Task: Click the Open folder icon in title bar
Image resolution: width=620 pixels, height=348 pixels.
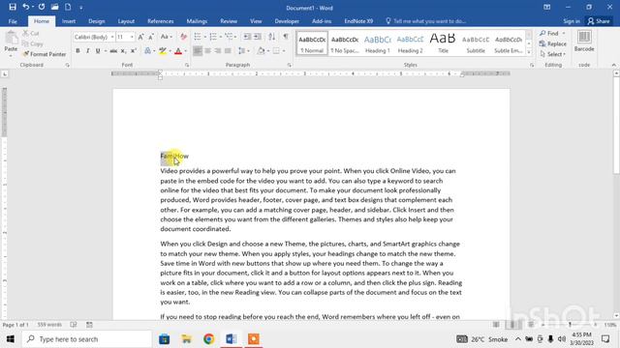Action: 54,7
